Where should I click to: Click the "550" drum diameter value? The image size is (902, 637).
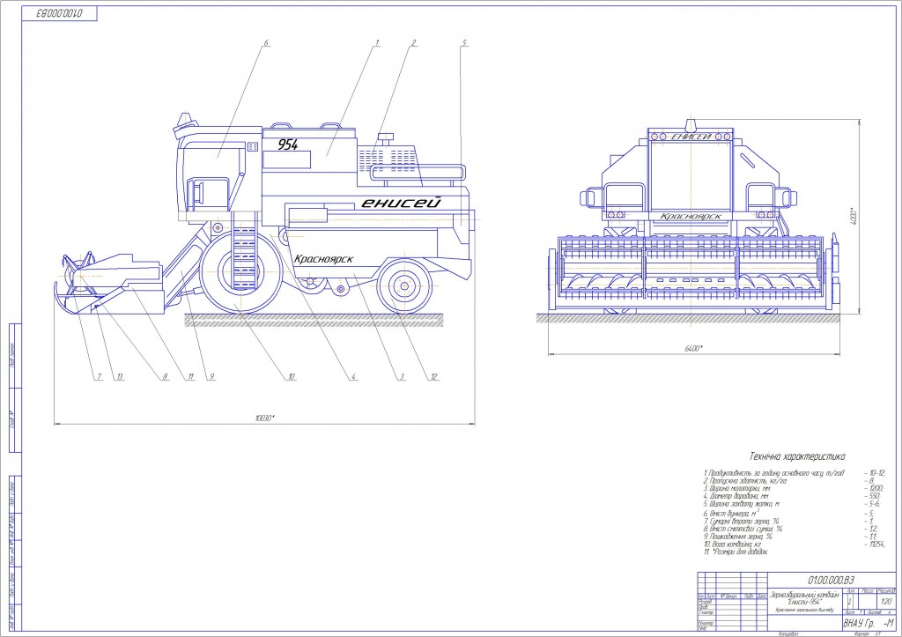coord(873,495)
